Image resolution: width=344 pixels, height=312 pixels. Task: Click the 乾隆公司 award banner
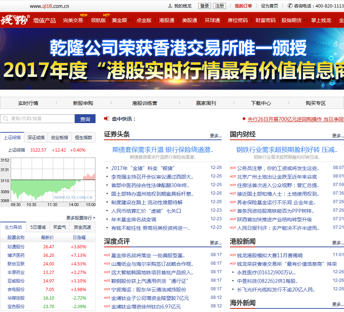(x=172, y=59)
